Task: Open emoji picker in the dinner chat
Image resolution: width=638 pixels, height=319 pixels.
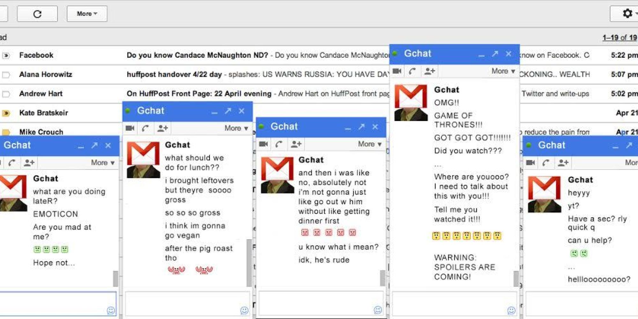Action: point(378,310)
